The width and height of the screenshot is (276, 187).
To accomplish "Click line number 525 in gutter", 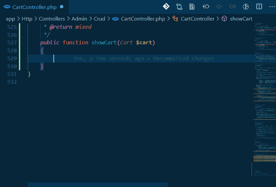I will [12, 27].
